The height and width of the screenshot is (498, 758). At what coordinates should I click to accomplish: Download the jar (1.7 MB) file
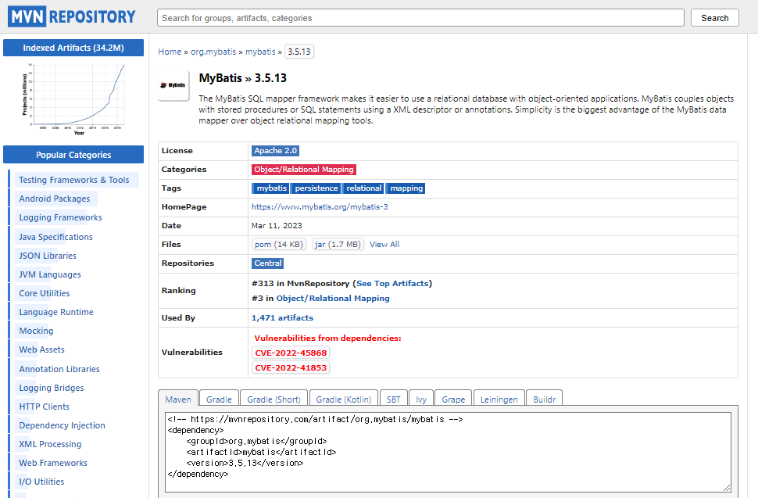(338, 245)
